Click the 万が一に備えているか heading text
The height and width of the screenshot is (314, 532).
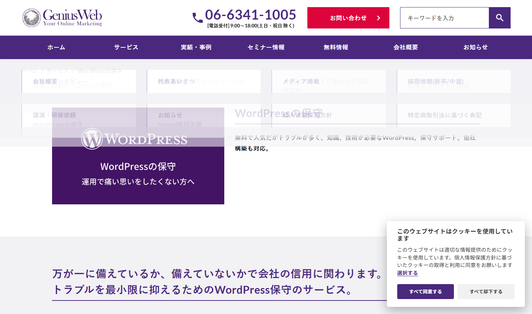(218, 274)
